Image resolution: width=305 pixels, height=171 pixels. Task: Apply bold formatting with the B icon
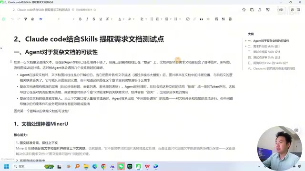[x=80, y=19]
